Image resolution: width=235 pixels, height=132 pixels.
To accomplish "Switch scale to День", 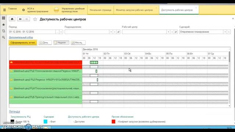I will pyautogui.click(x=45, y=43).
